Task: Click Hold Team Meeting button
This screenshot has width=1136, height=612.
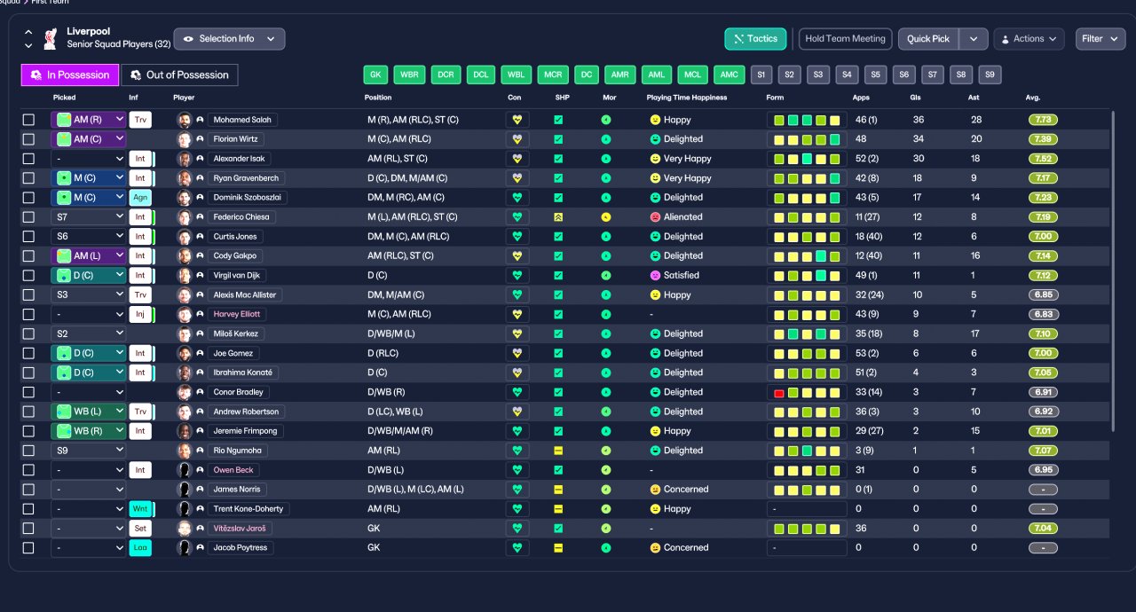Action: pyautogui.click(x=845, y=39)
